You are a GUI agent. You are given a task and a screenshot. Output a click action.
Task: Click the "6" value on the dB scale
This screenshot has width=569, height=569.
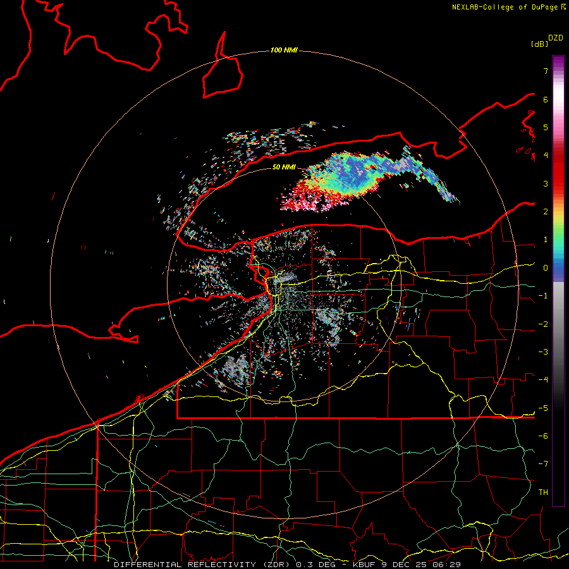(546, 99)
